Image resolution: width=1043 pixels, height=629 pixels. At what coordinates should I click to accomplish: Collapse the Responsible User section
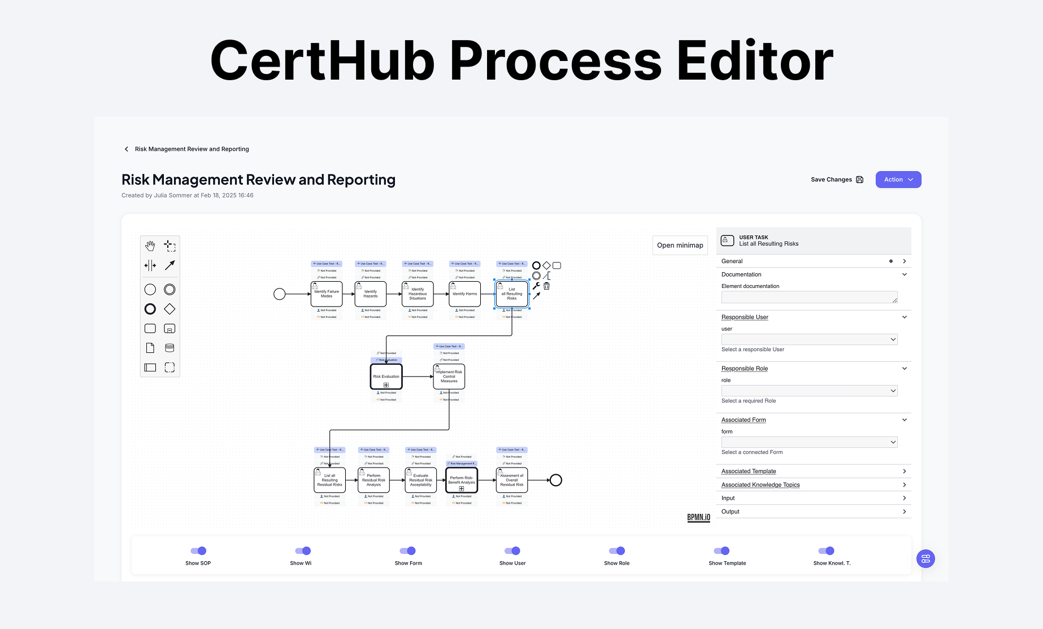905,317
